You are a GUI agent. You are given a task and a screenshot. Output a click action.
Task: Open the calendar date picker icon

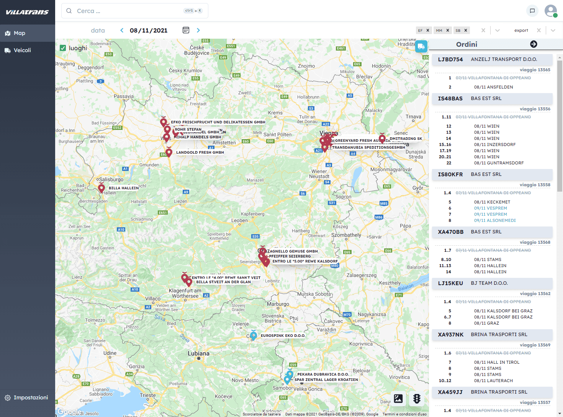186,30
